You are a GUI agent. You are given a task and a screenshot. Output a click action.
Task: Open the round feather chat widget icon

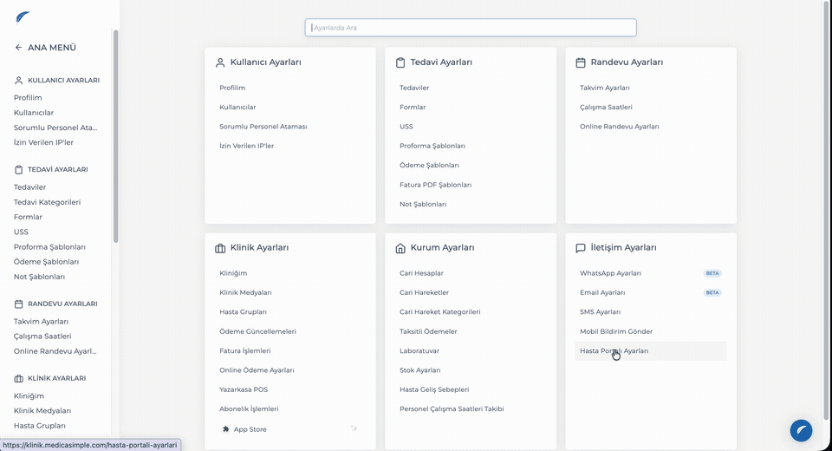pos(801,430)
